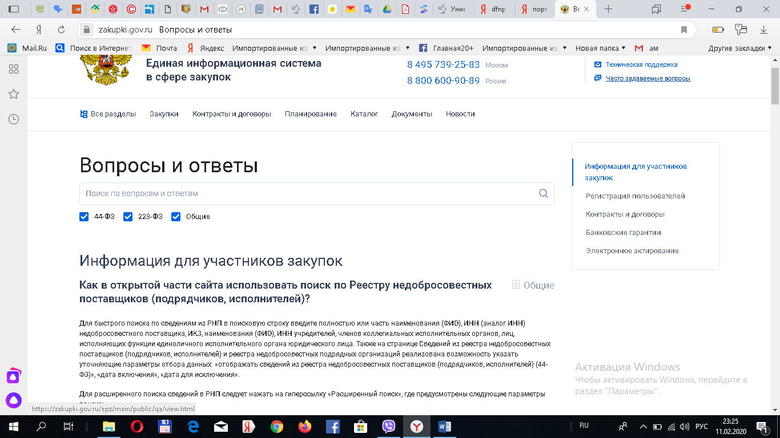Click the Поиск по вопросам и ответам field
Image resolution: width=780 pixels, height=438 pixels.
(x=308, y=193)
